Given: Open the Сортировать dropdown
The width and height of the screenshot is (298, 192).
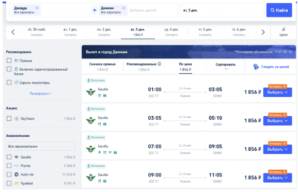Looking at the screenshot, I should pos(226,66).
